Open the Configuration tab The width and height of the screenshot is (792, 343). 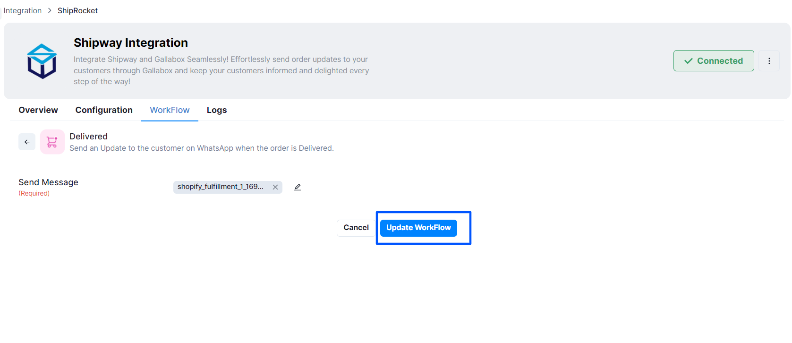click(x=104, y=110)
